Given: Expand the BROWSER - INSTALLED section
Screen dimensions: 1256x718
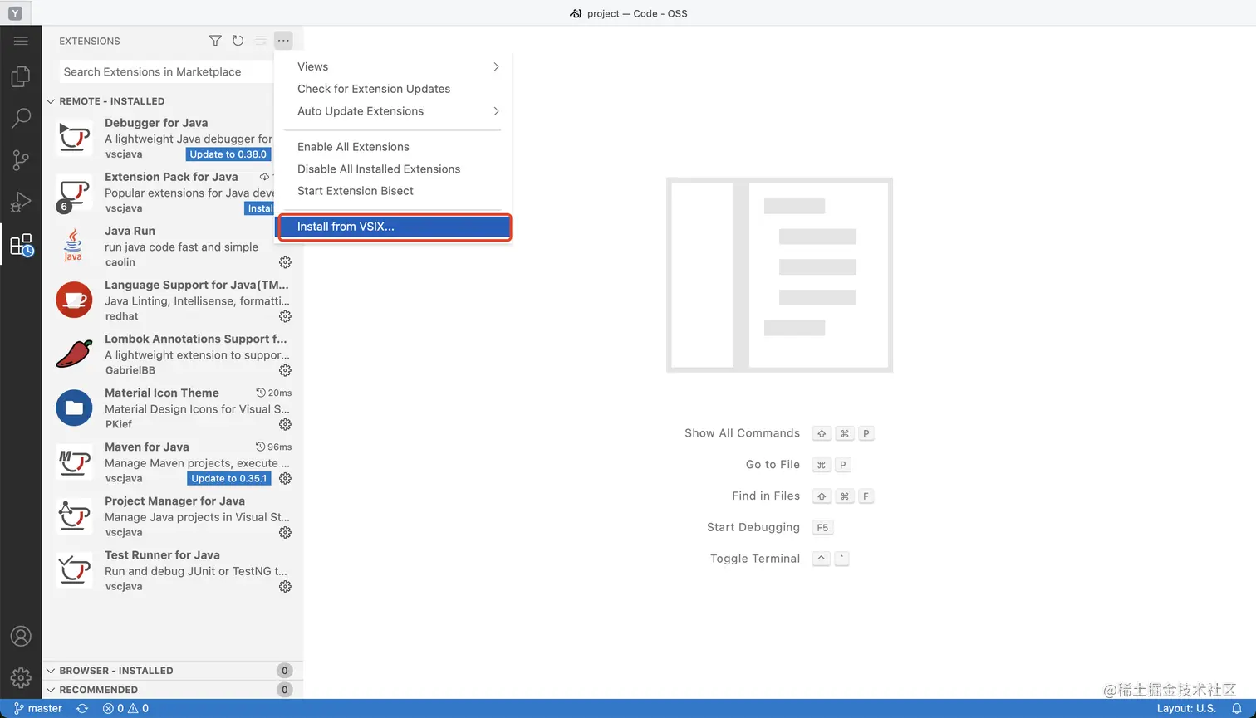Looking at the screenshot, I should (173, 671).
